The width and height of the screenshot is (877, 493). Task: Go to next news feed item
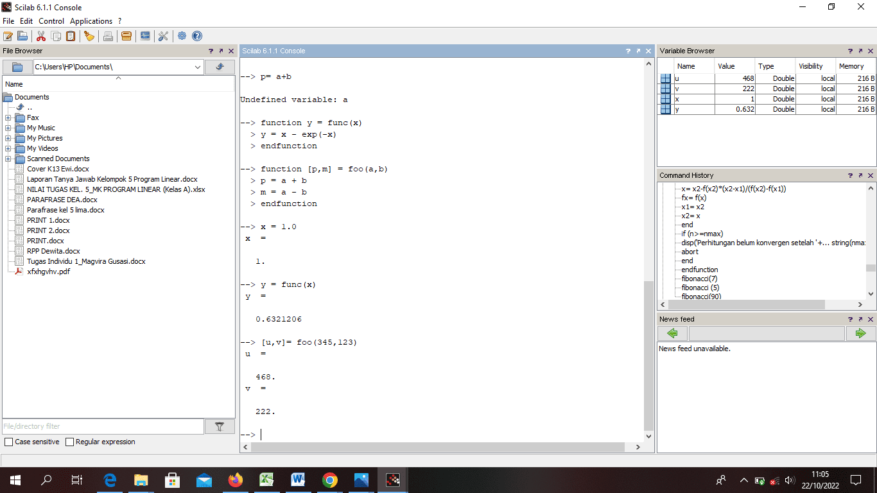tap(861, 333)
